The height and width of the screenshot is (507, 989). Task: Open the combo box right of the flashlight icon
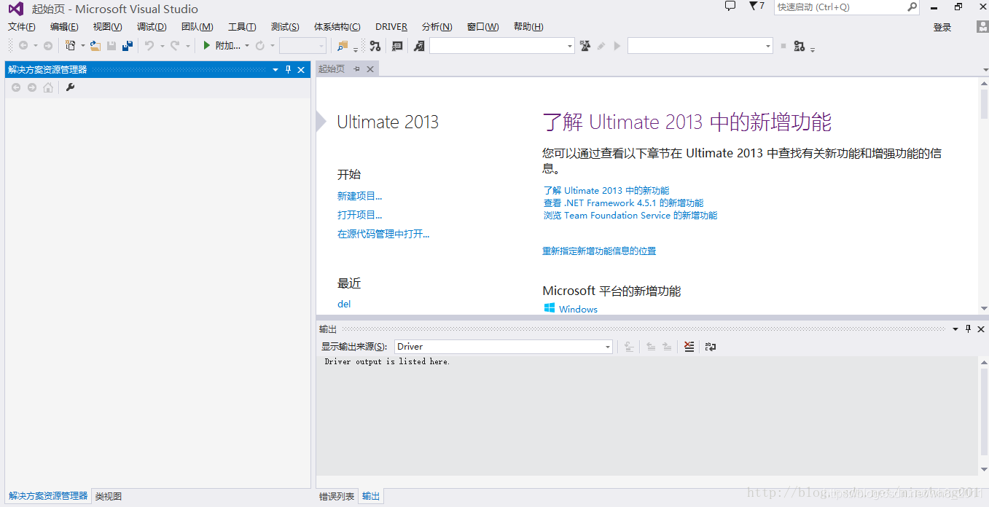[502, 46]
